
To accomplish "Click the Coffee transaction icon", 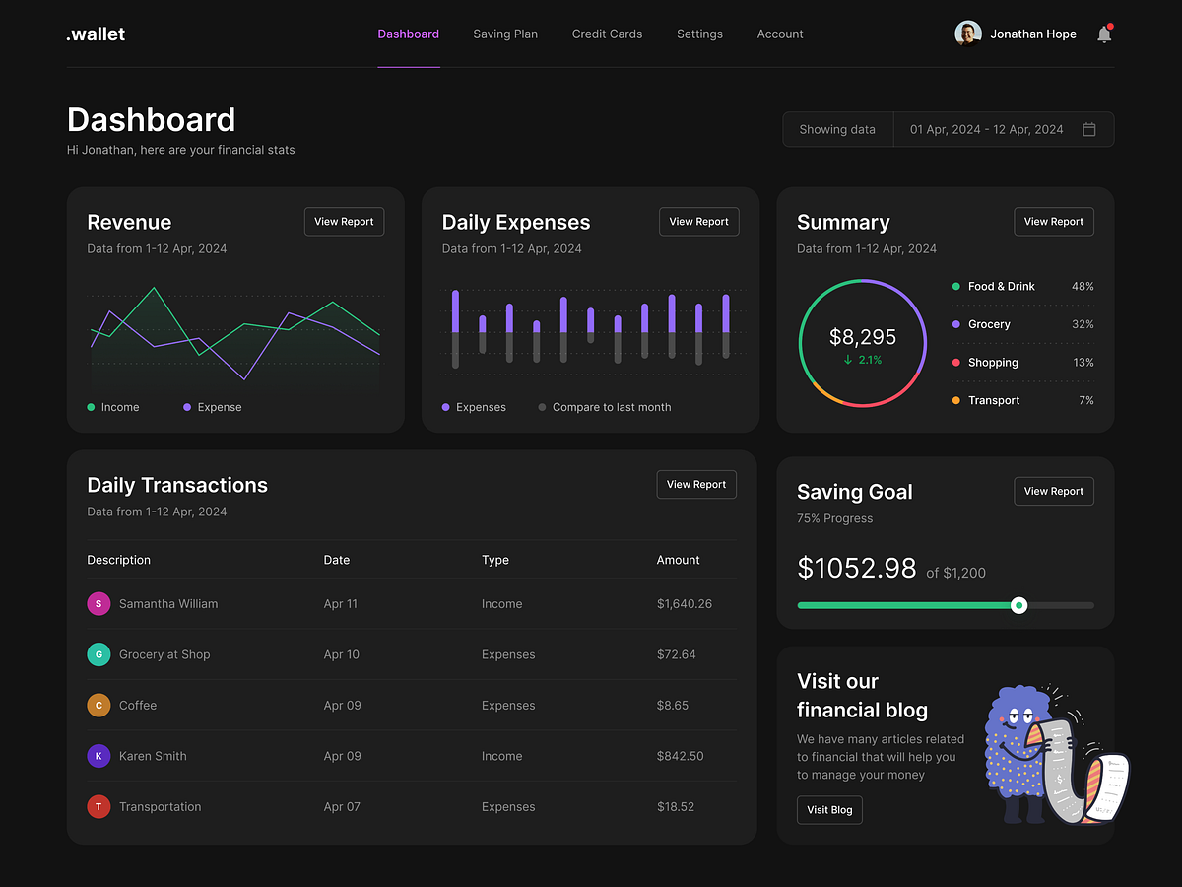I will point(98,705).
